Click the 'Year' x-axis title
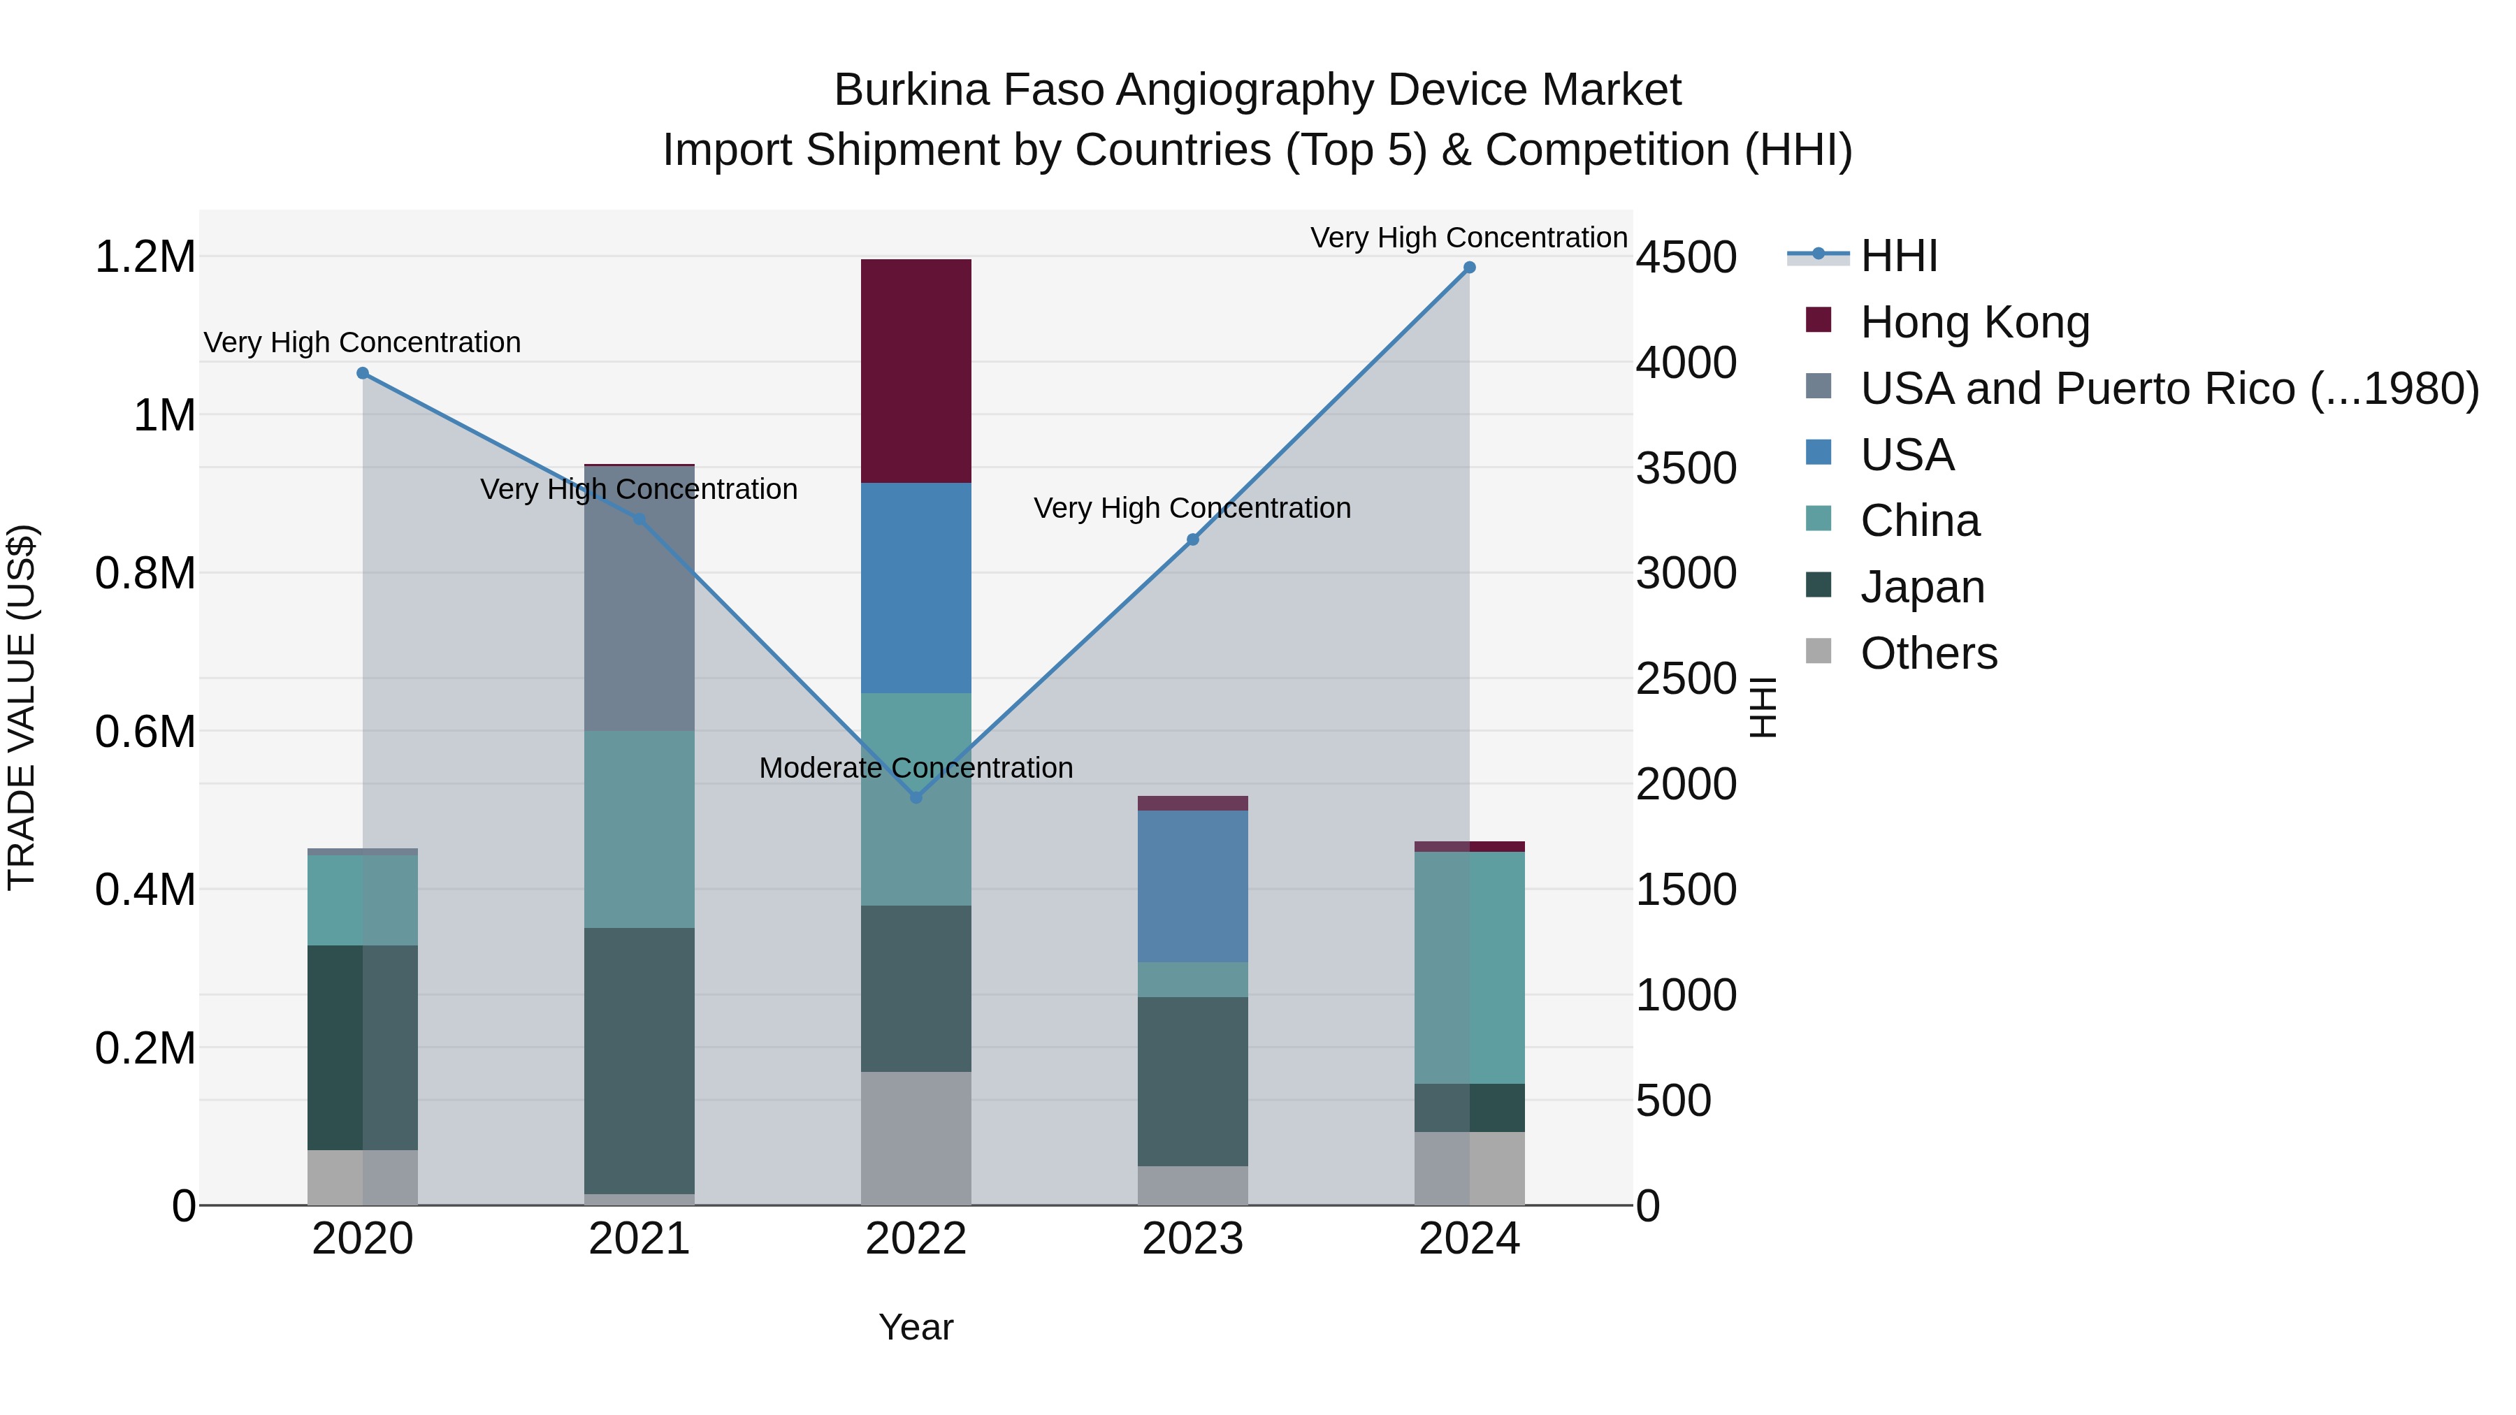This screenshot has height=1415, width=2516. click(x=916, y=1327)
